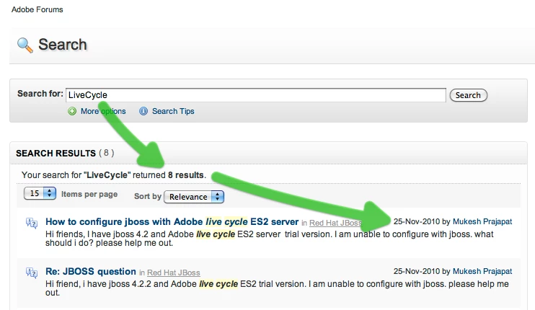The height and width of the screenshot is (310, 535).
Task: Click the first result's 25-Nov-2010 date
Action: click(416, 221)
